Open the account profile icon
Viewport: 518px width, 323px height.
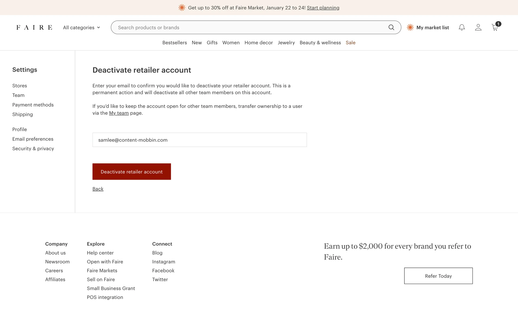tap(478, 27)
